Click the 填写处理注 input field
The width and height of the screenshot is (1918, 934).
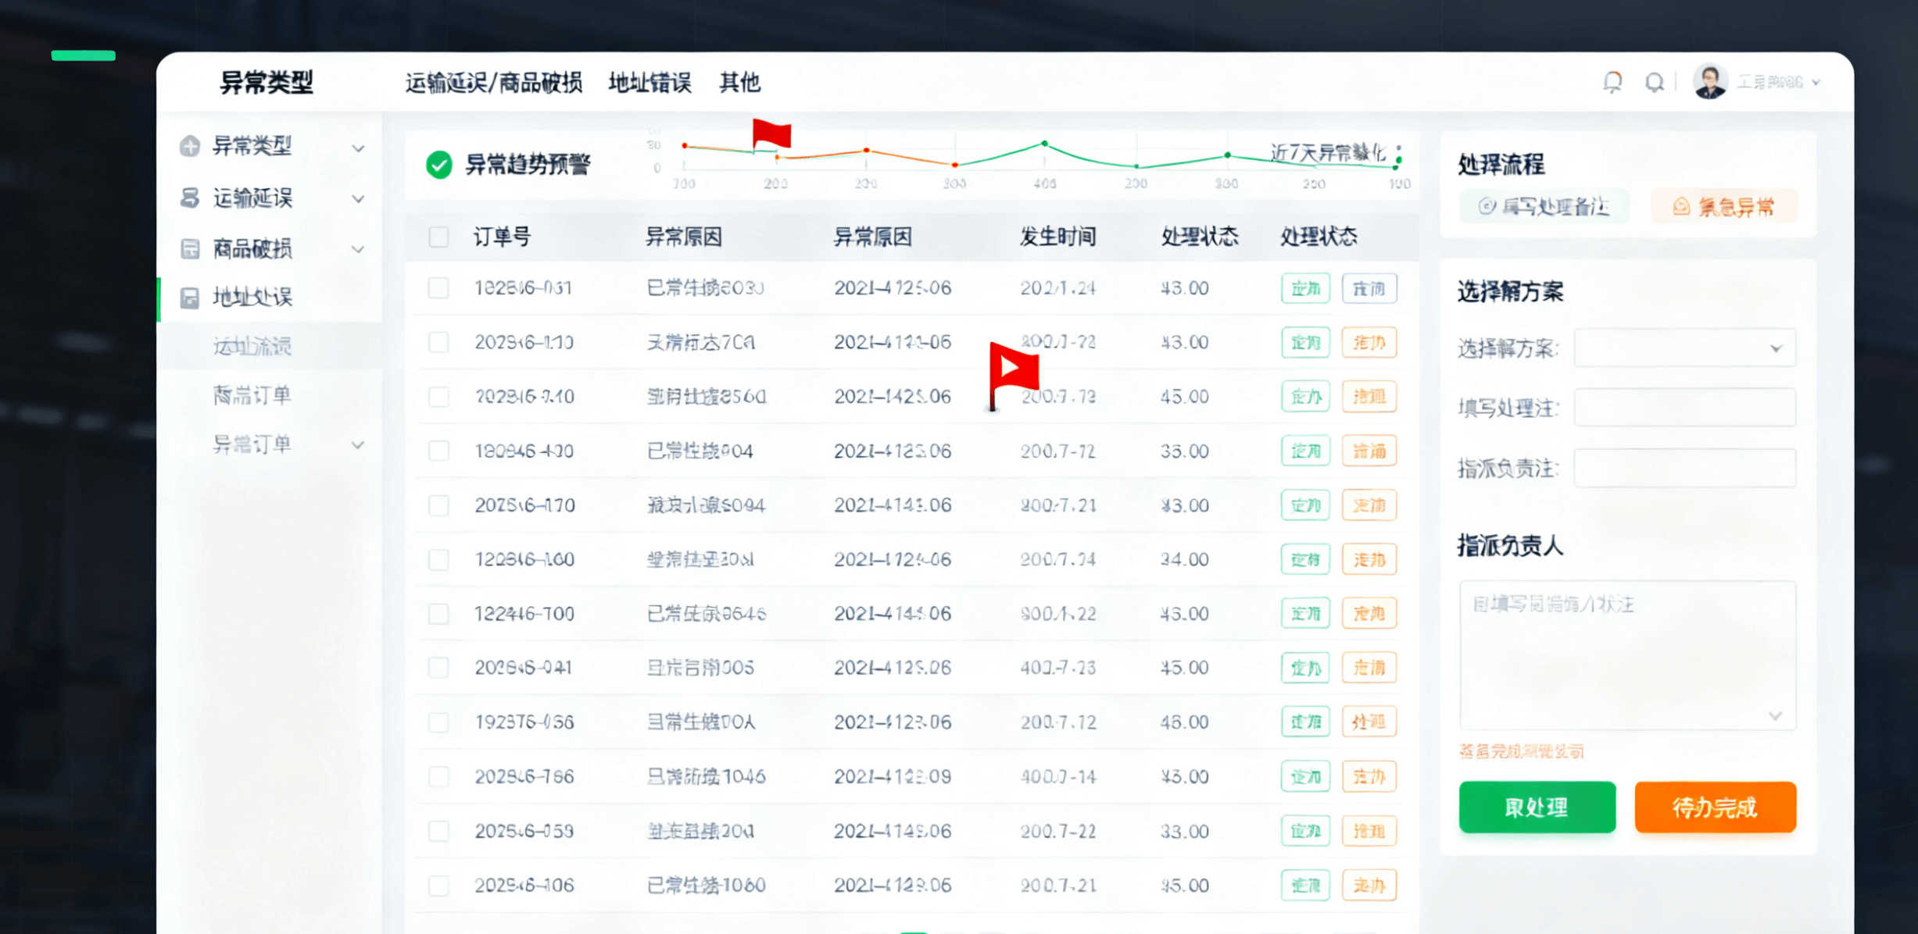click(1684, 408)
